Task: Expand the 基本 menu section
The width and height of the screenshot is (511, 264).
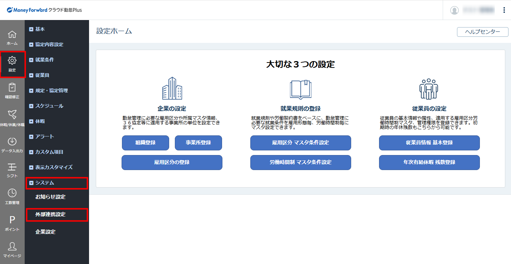Action: point(37,29)
